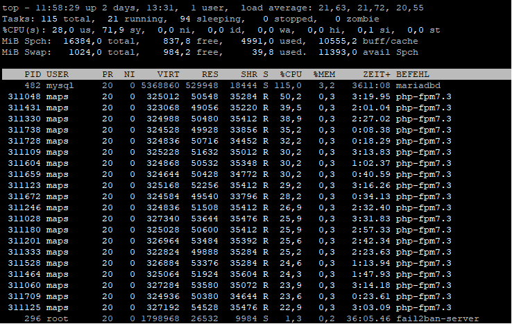Select PID 311048
512x324 pixels.
coord(24,96)
